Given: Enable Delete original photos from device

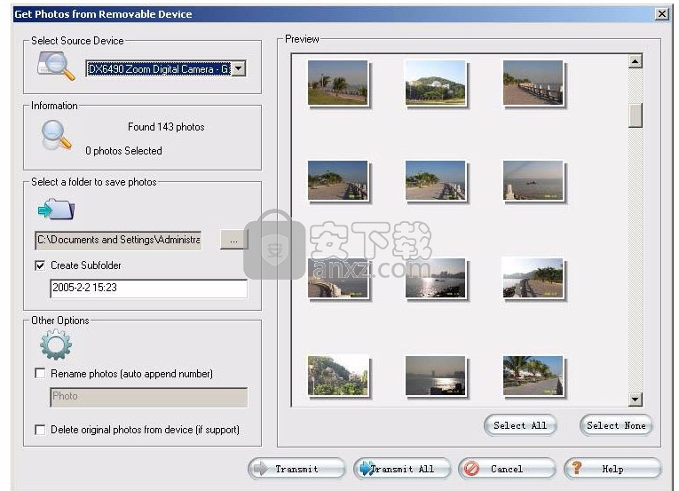Looking at the screenshot, I should click(x=40, y=430).
